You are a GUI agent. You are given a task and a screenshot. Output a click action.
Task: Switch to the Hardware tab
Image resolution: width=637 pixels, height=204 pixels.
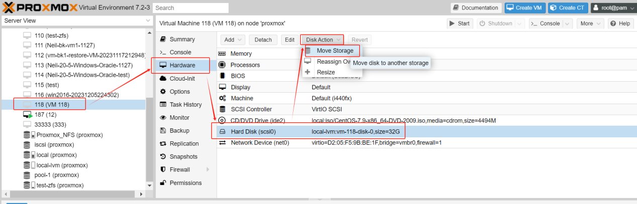coord(186,65)
